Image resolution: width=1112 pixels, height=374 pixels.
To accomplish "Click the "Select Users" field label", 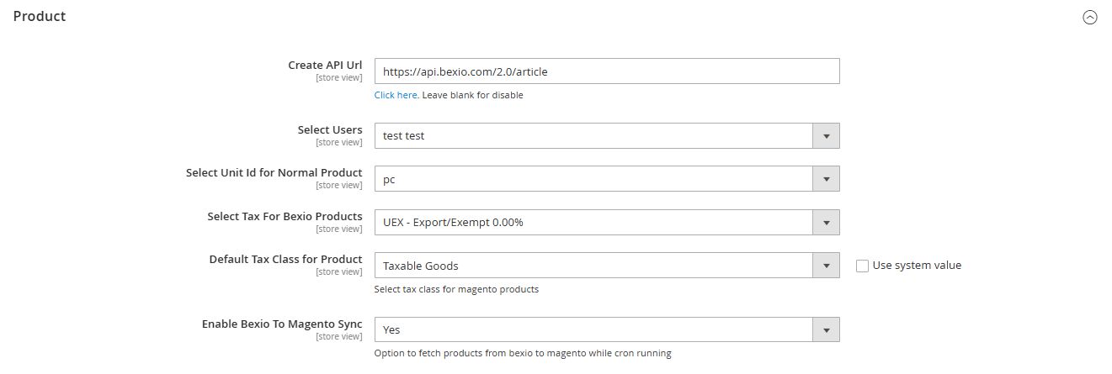I will [x=330, y=129].
